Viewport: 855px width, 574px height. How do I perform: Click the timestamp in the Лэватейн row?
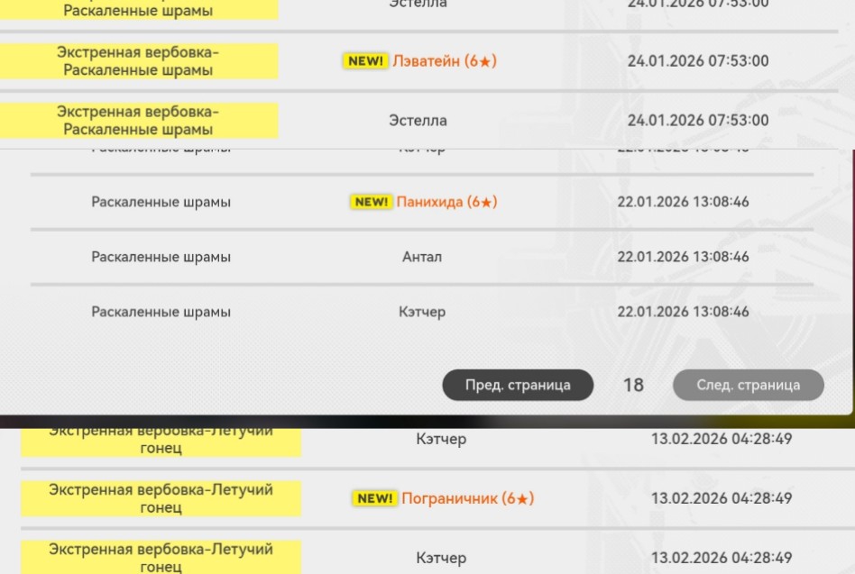pyautogui.click(x=698, y=61)
